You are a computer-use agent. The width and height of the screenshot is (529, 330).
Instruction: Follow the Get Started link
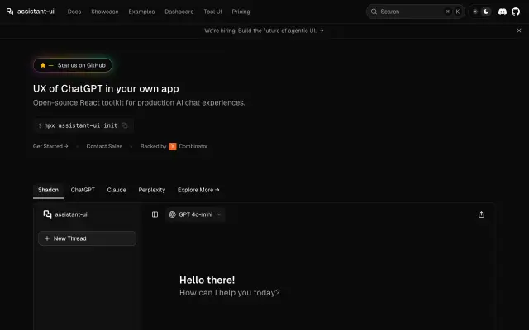coord(50,147)
